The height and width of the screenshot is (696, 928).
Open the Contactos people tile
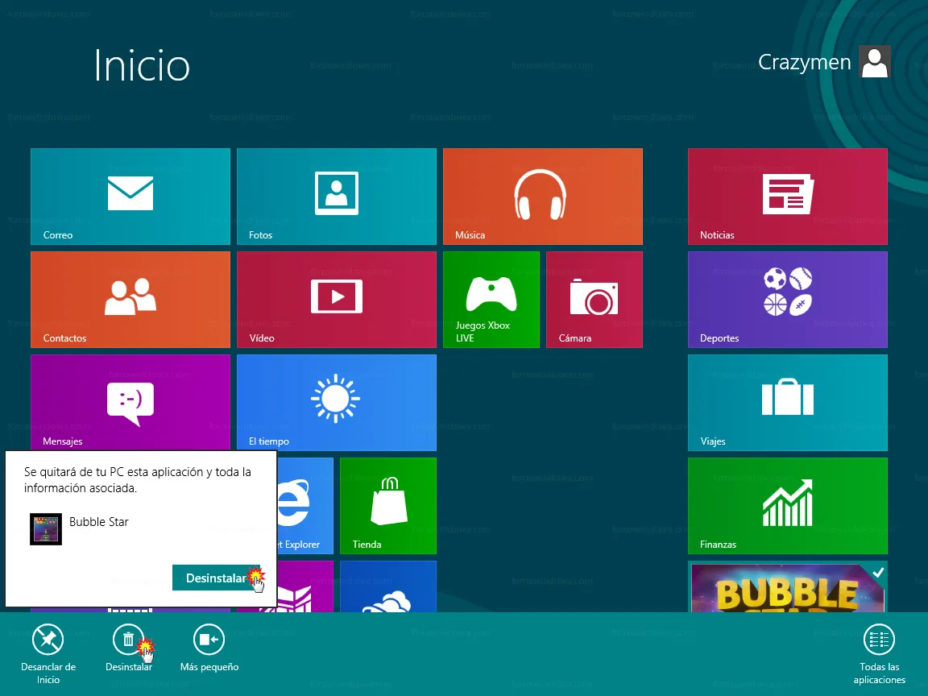click(x=130, y=300)
